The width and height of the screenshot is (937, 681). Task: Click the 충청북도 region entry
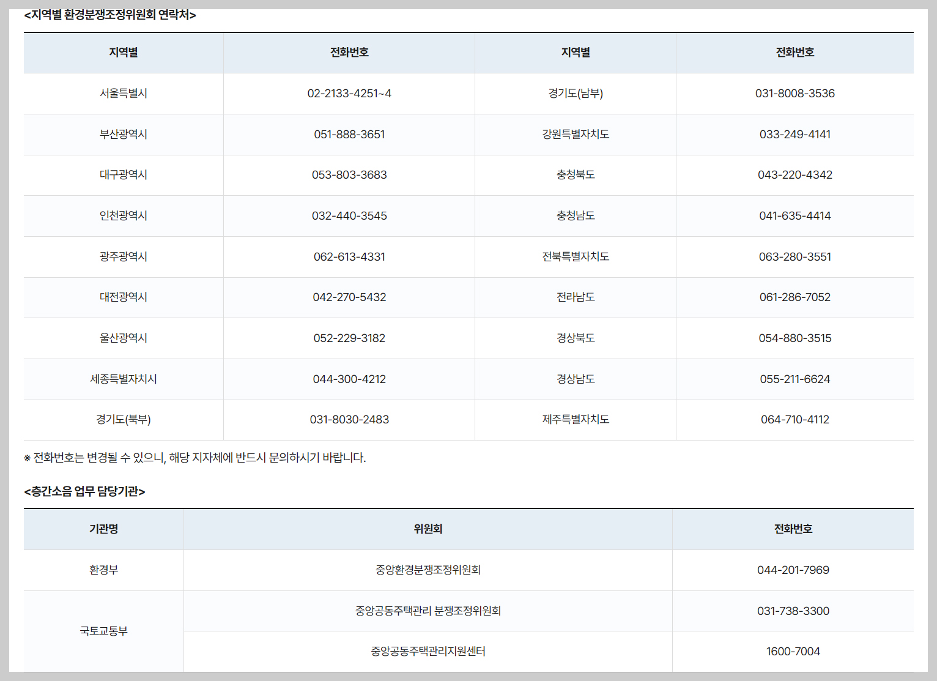574,175
